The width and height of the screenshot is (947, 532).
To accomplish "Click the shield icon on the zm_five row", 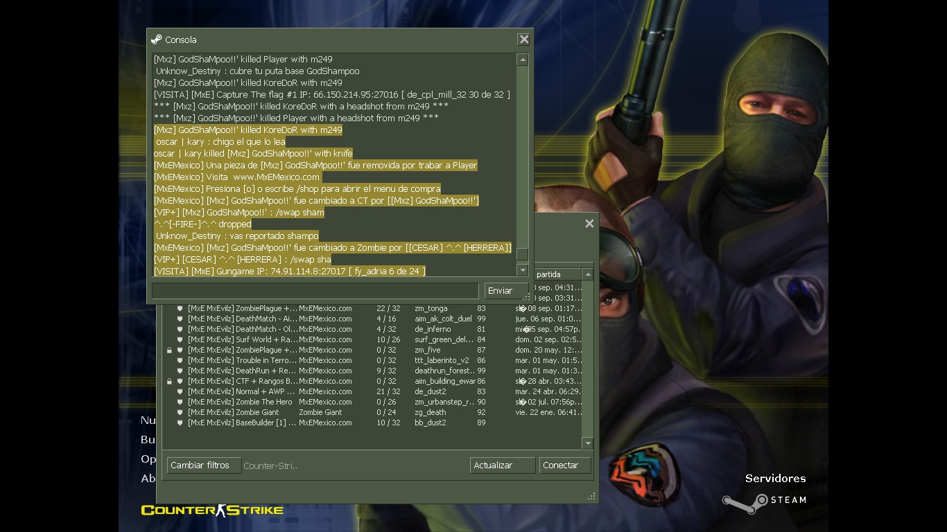I will tap(180, 350).
